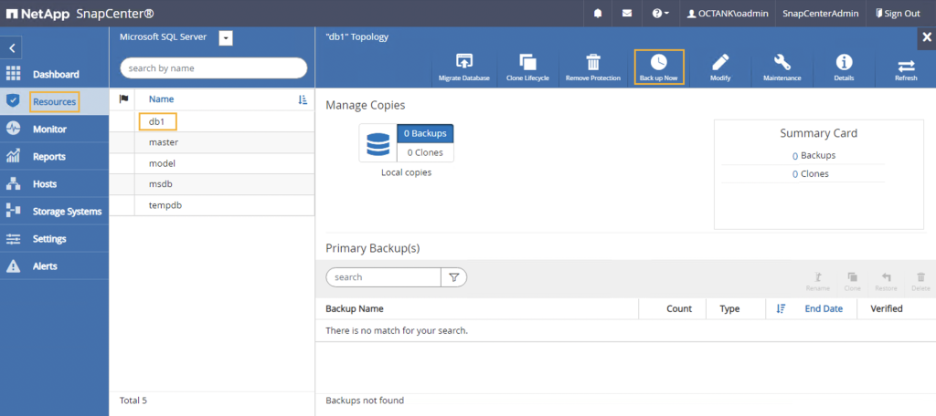Click the Local copies database icon
Screen dimensions: 936x416
[x=378, y=143]
